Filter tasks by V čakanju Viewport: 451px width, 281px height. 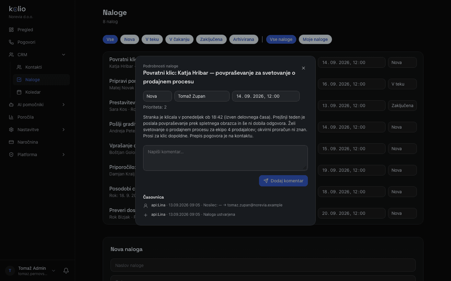click(x=179, y=39)
